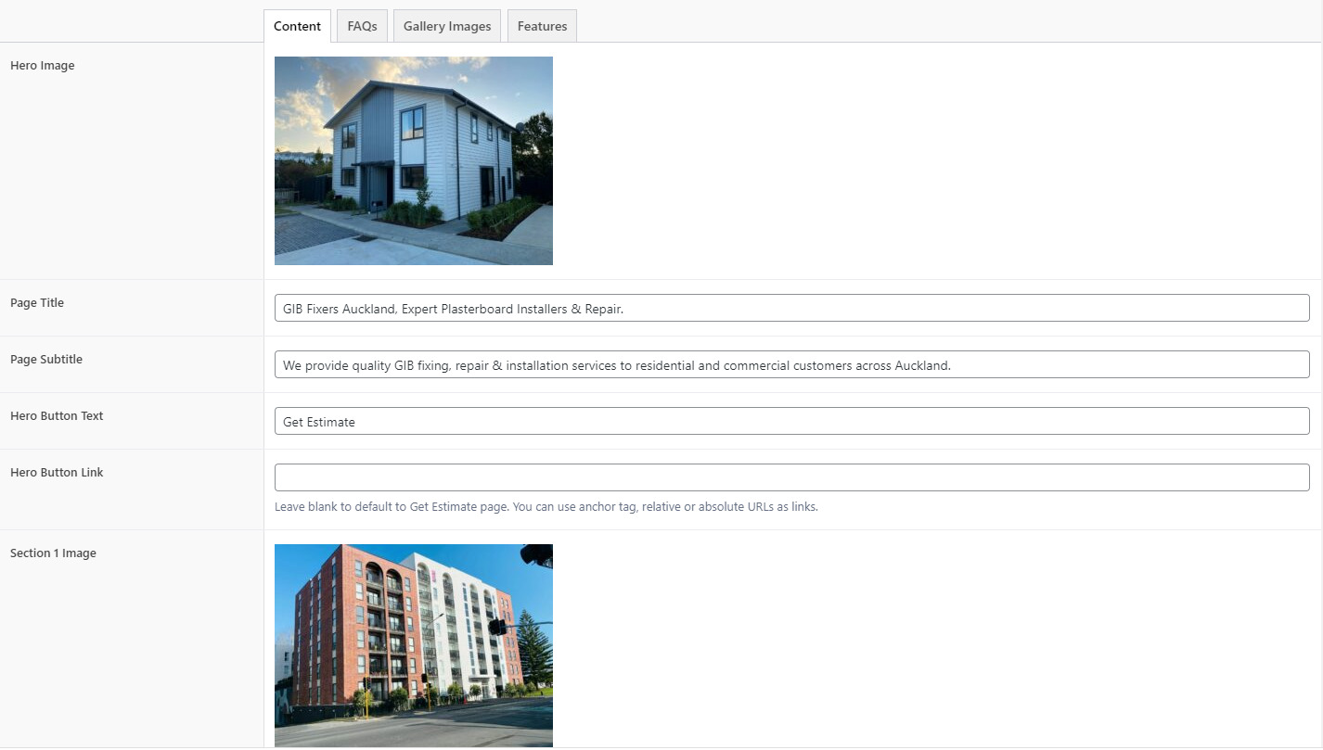Click the Hero Button Link label
Image resolution: width=1323 pixels, height=750 pixels.
(57, 473)
